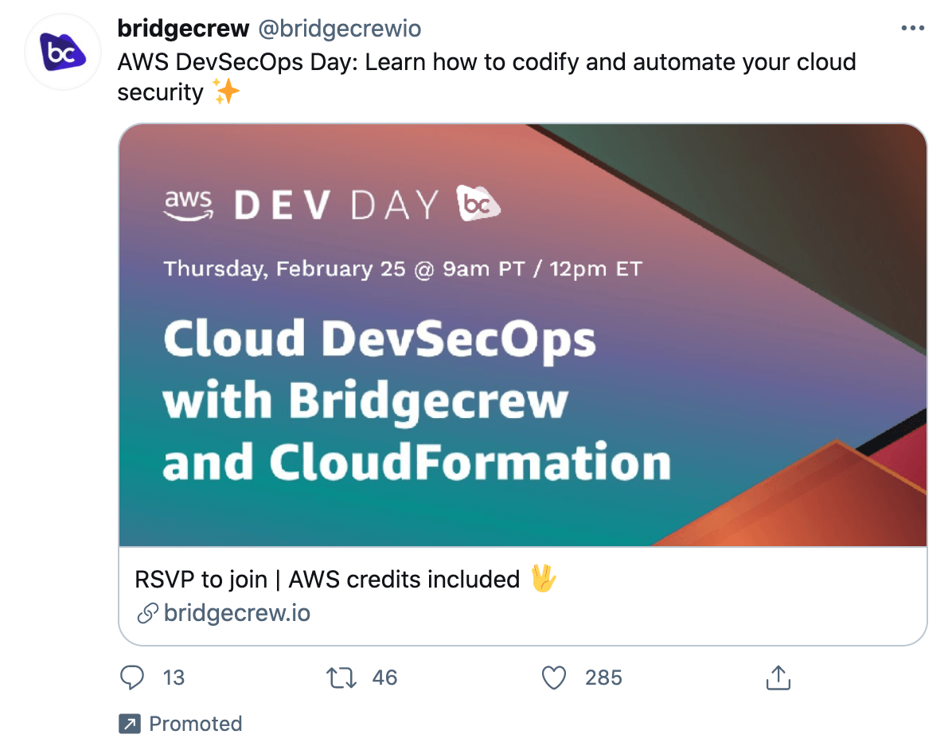Screen dimensions: 952x750
Task: Open the bridgecrew profile avatar
Action: point(63,53)
